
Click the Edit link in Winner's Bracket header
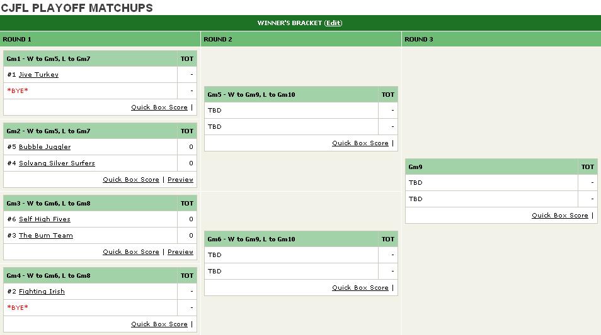[333, 23]
